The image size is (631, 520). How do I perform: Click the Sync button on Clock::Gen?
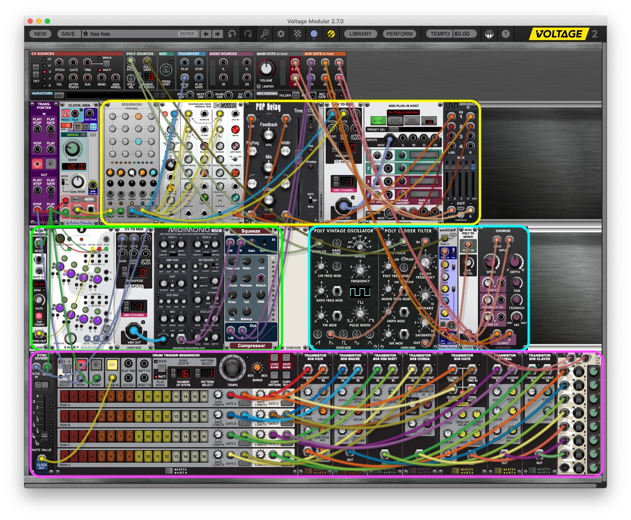pos(76,199)
